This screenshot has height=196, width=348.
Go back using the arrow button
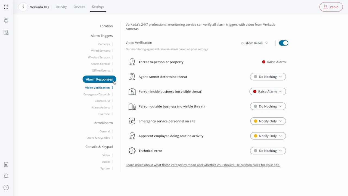tap(23, 7)
